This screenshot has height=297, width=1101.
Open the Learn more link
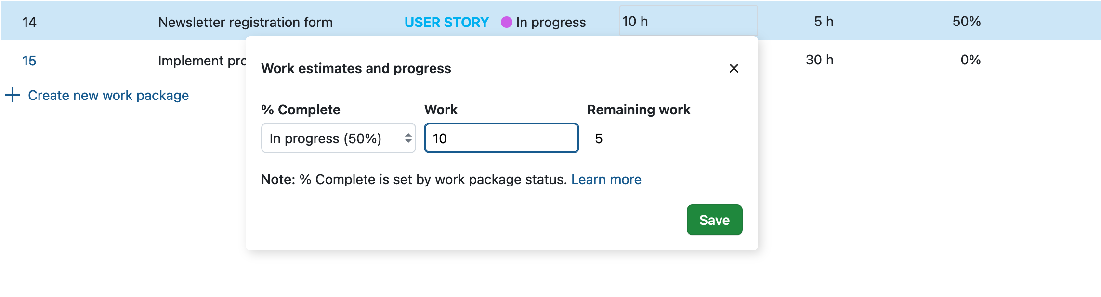[x=606, y=179]
